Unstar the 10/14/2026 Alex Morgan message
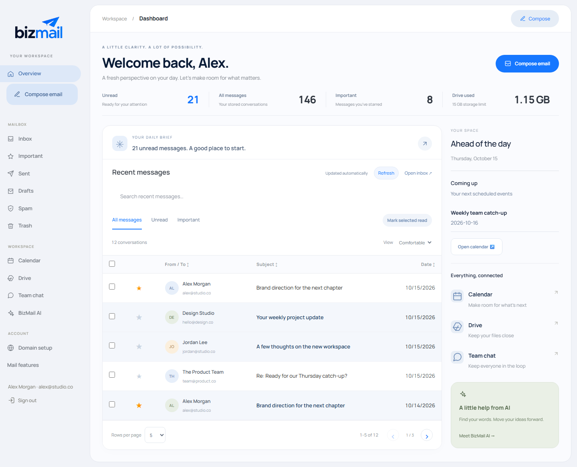The image size is (577, 467). pyautogui.click(x=139, y=405)
